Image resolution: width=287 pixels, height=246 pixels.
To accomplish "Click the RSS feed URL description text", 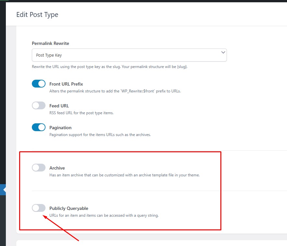I will point(82,113).
